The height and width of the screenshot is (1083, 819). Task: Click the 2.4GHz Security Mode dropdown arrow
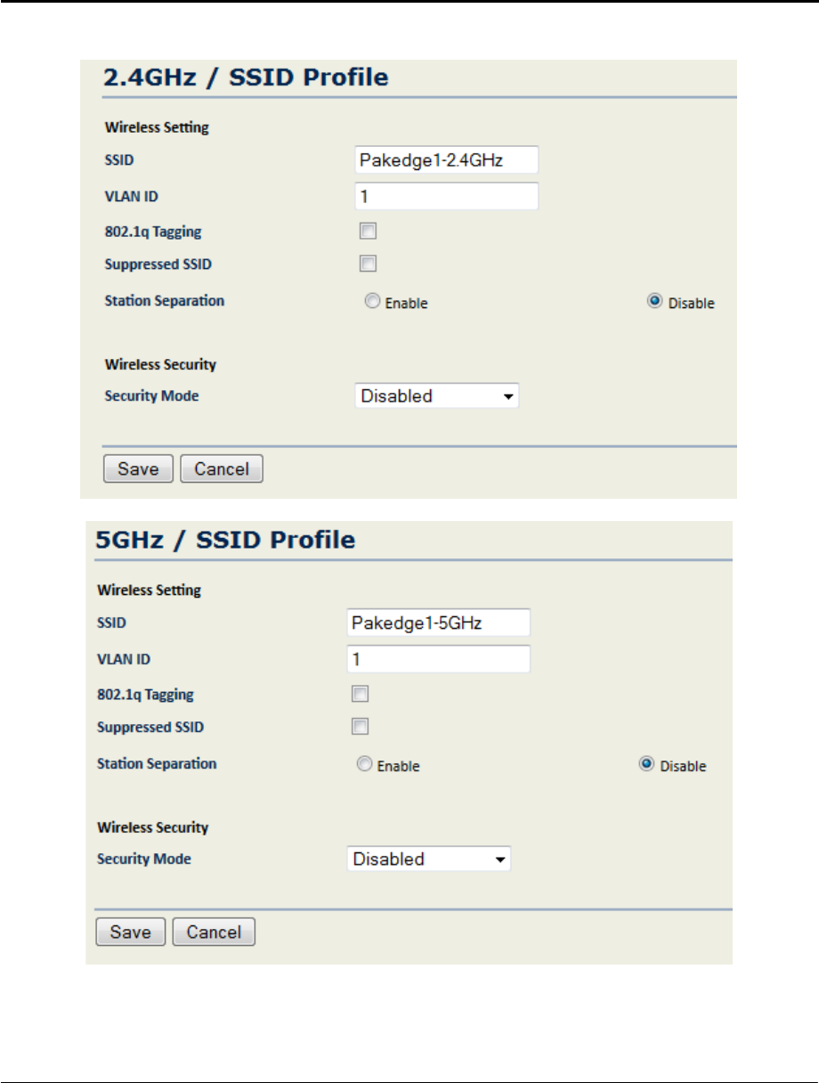(x=509, y=397)
